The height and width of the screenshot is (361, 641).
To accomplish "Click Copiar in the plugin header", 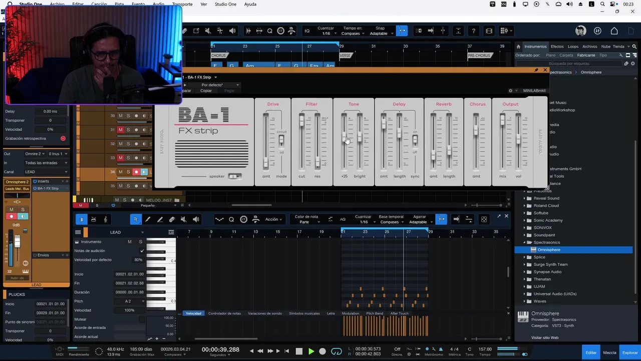I will click(x=206, y=91).
